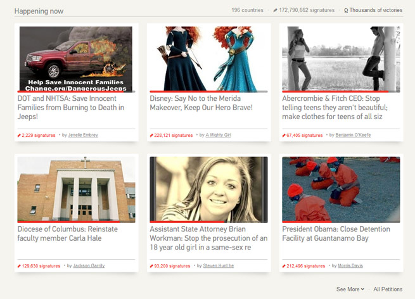Visit author Steven Hunt's profile

click(219, 265)
